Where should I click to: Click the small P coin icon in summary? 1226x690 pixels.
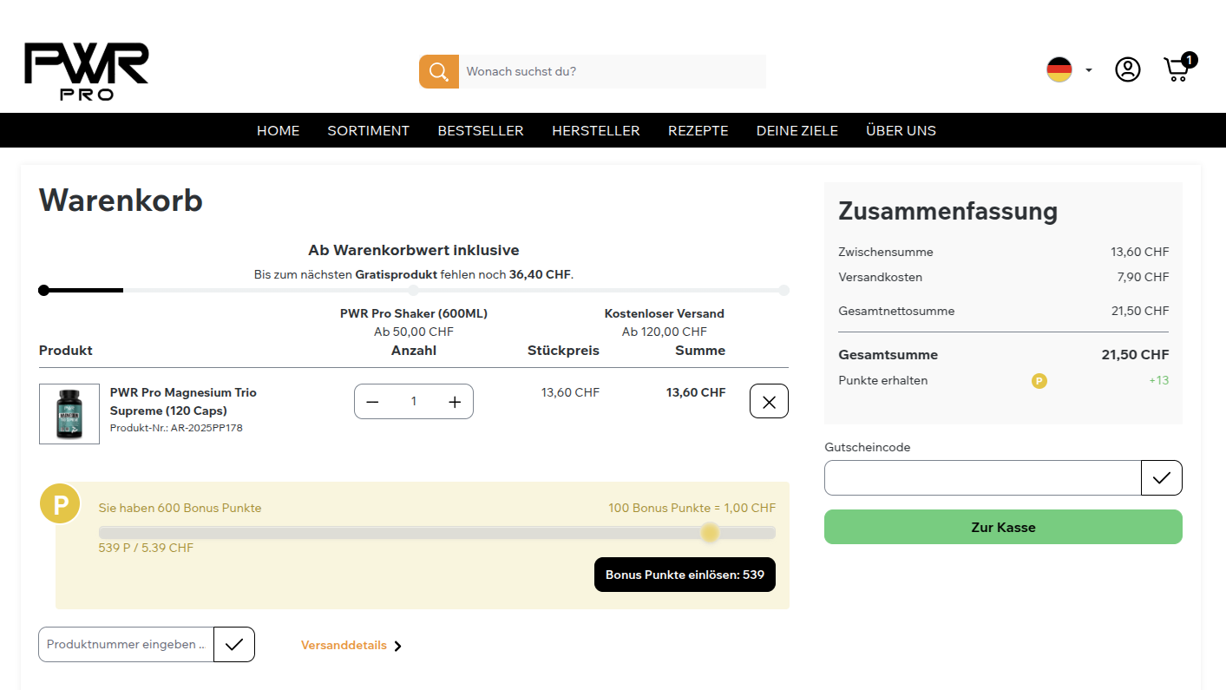[1039, 380]
